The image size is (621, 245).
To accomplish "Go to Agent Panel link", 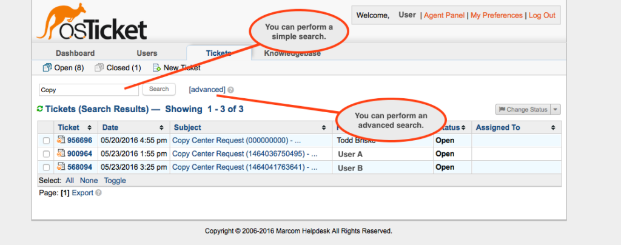I will (444, 15).
